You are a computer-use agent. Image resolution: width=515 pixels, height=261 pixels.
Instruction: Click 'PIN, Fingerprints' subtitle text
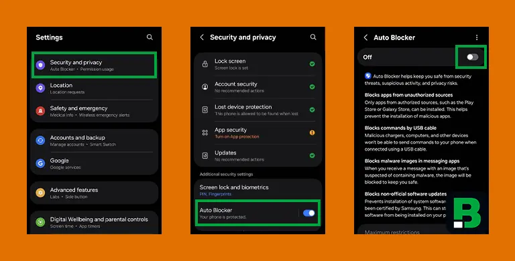point(215,194)
